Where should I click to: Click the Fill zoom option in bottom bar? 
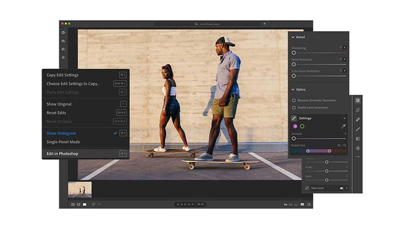click(290, 204)
